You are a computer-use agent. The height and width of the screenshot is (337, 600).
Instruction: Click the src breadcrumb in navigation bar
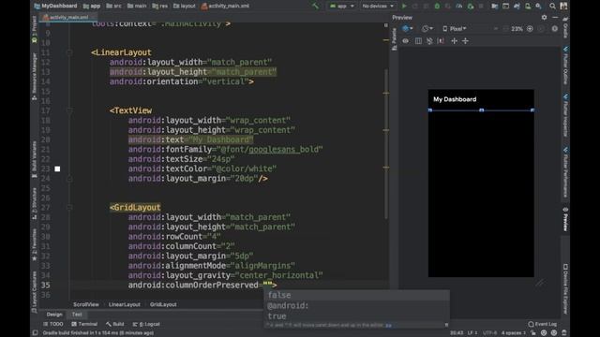pos(114,7)
